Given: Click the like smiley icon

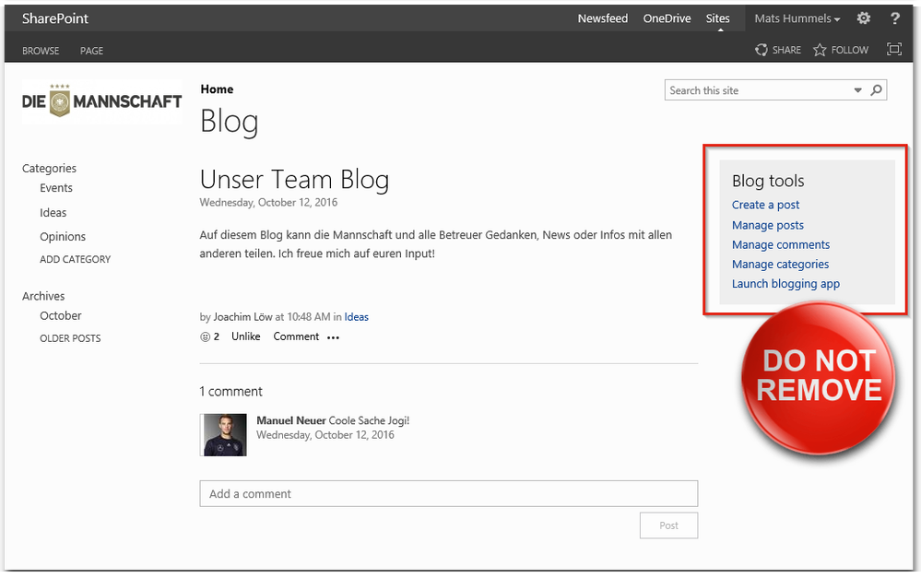Looking at the screenshot, I should click(205, 337).
